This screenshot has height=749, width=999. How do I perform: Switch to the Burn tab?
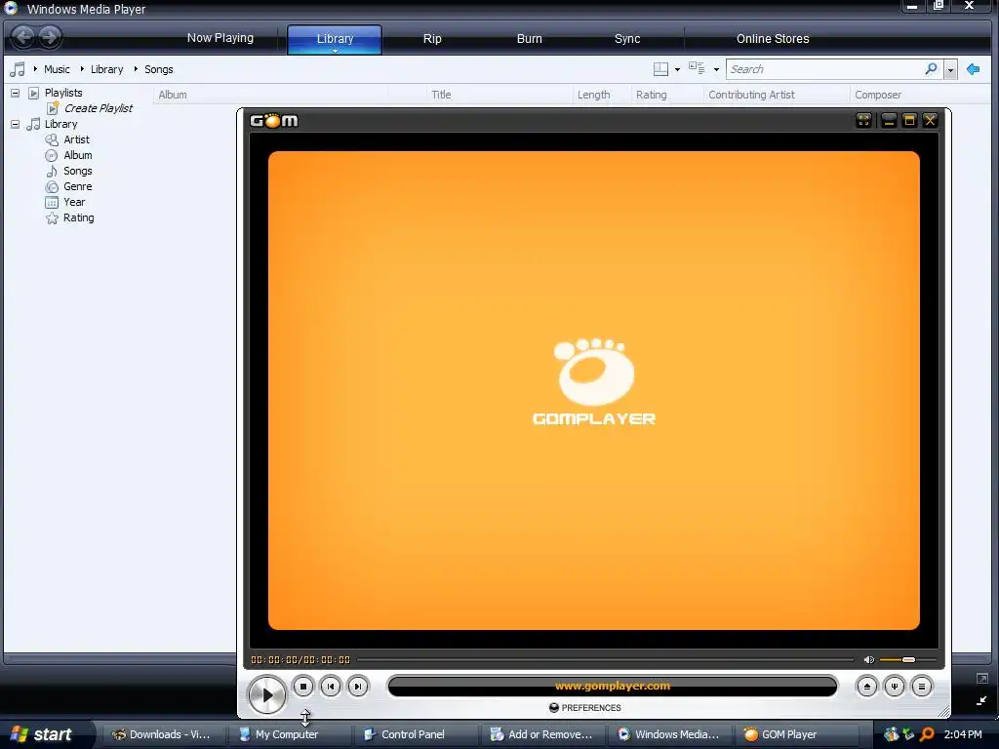(x=529, y=39)
